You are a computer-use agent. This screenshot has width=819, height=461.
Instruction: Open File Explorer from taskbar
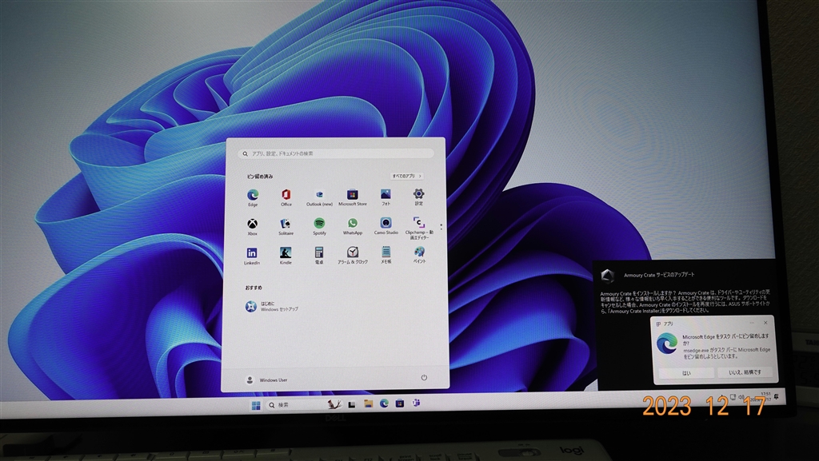click(368, 403)
